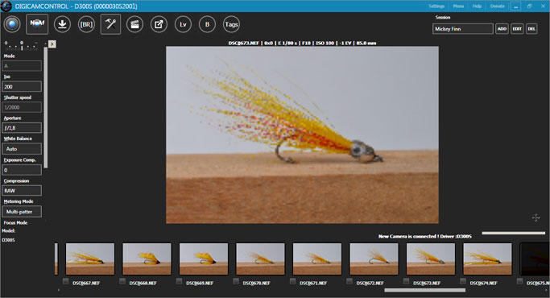Open the Mode dropdown showing A
This screenshot has height=298, width=550.
[22, 66]
